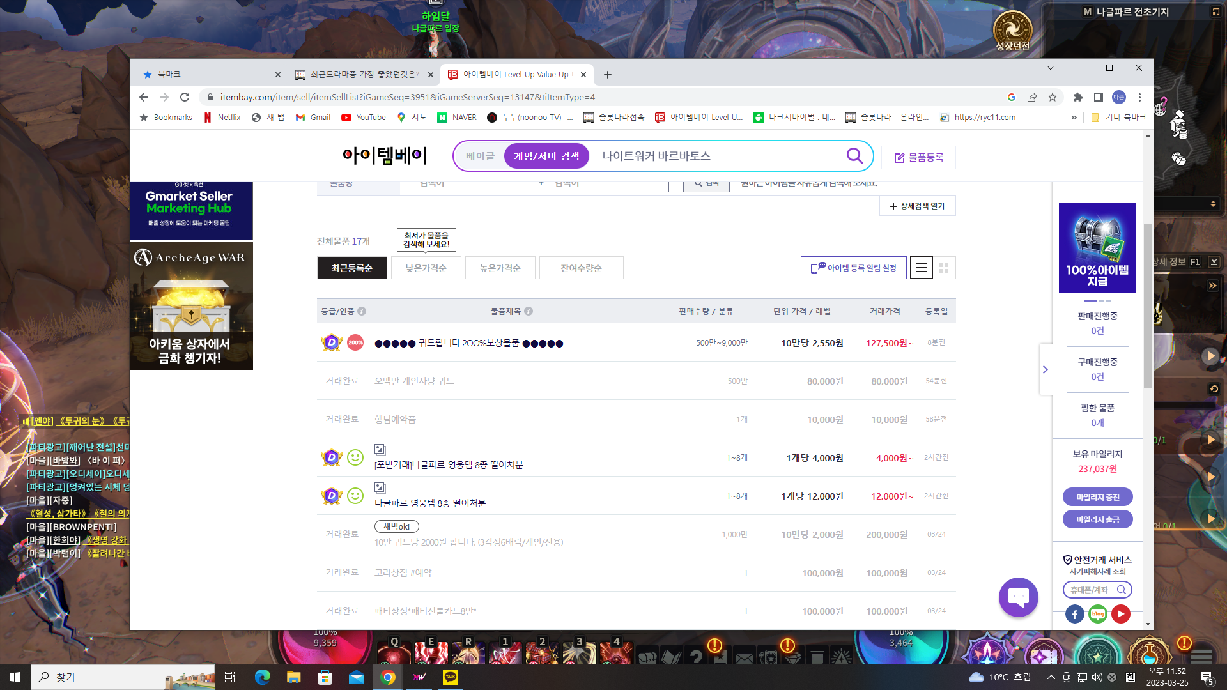Bookmark this page with the star icon
1227x690 pixels.
[1053, 97]
